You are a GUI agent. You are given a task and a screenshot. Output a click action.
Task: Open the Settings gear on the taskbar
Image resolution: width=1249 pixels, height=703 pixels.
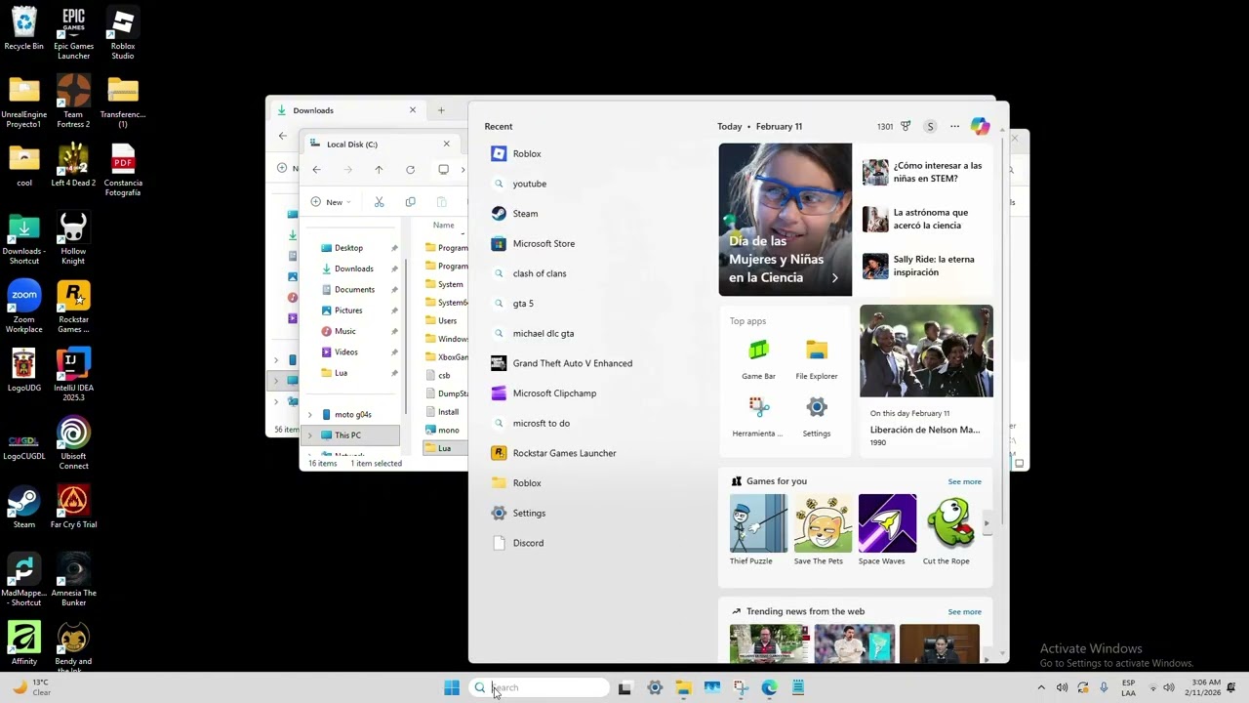[655, 687]
